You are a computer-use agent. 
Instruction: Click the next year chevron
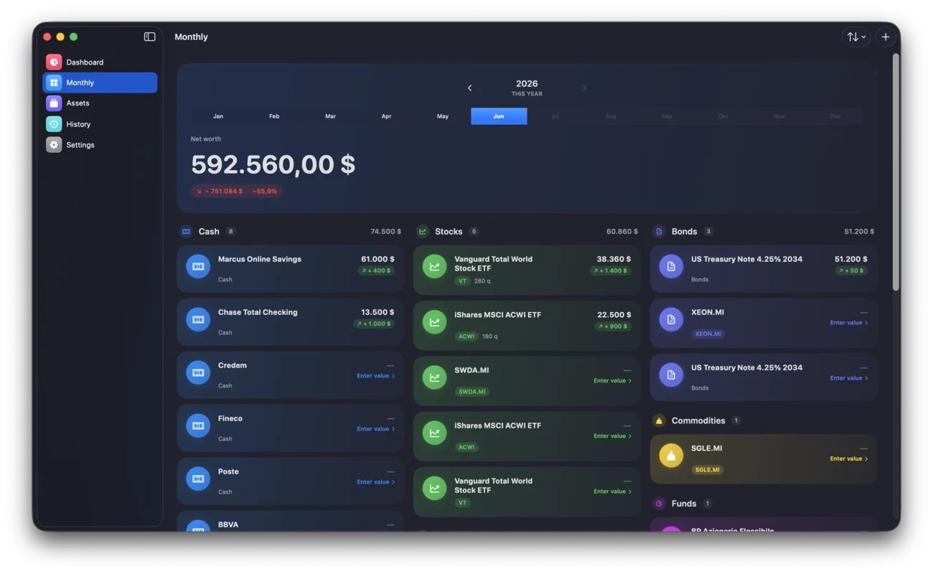click(x=584, y=88)
